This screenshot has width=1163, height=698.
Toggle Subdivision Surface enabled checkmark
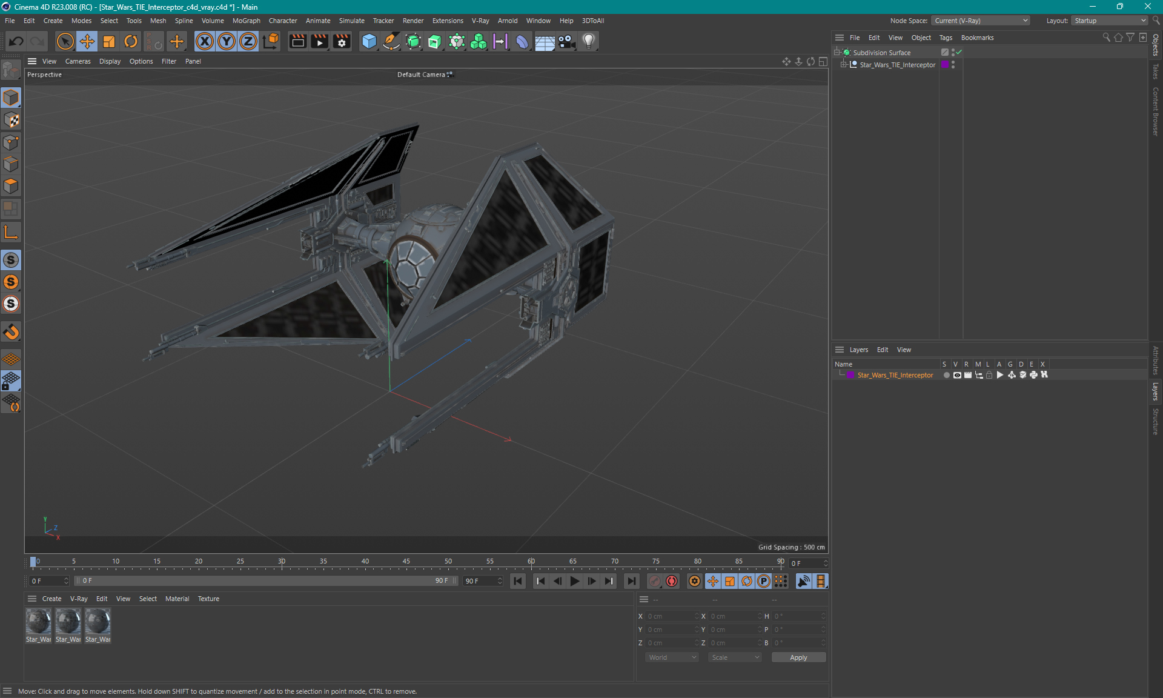(x=959, y=52)
